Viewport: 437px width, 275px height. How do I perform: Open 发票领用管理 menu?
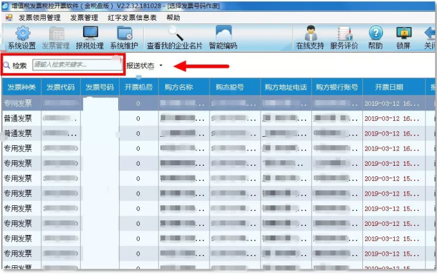(x=39, y=18)
